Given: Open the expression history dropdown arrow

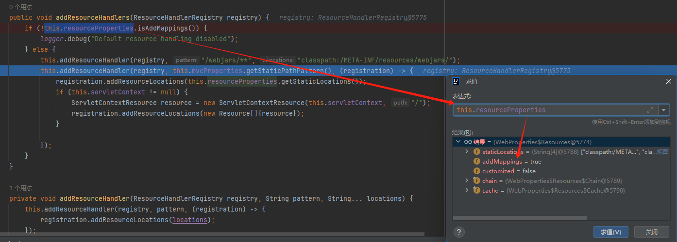Looking at the screenshot, I should [x=663, y=110].
